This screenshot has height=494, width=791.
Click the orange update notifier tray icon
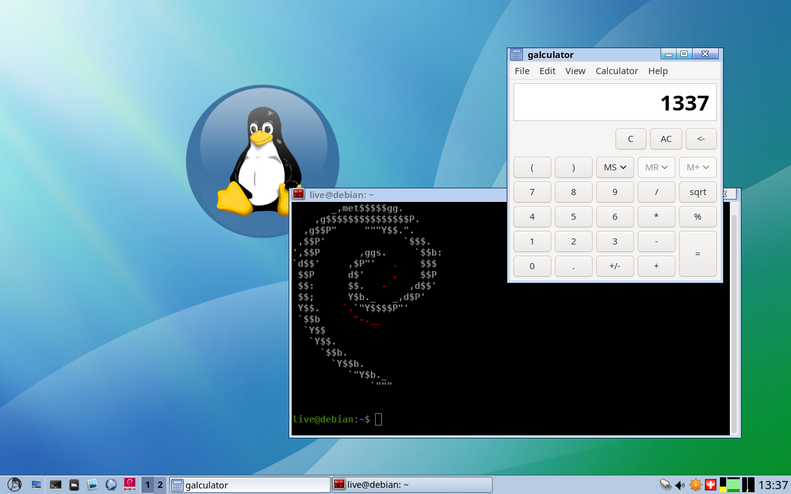click(x=695, y=485)
